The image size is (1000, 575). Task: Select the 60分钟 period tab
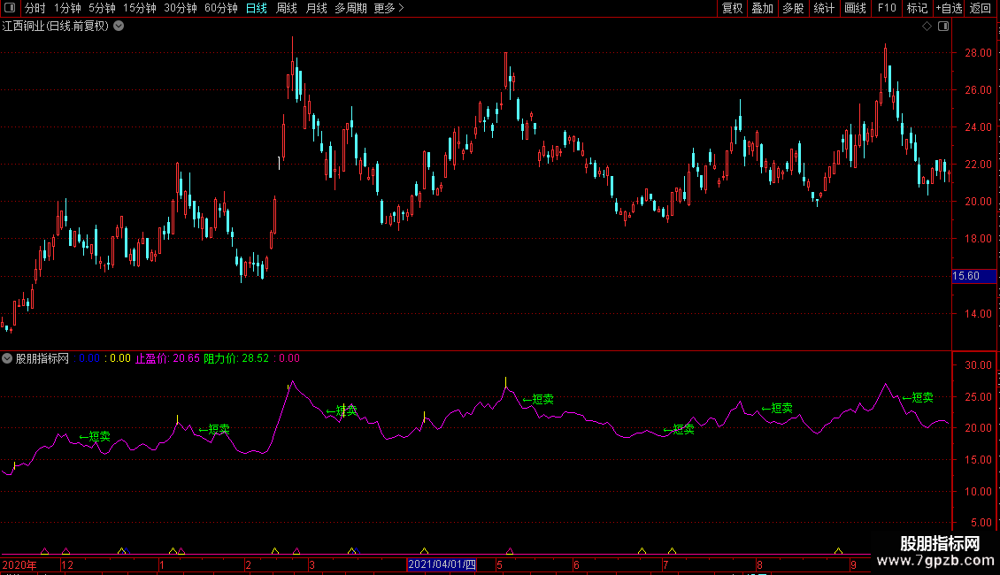point(220,8)
